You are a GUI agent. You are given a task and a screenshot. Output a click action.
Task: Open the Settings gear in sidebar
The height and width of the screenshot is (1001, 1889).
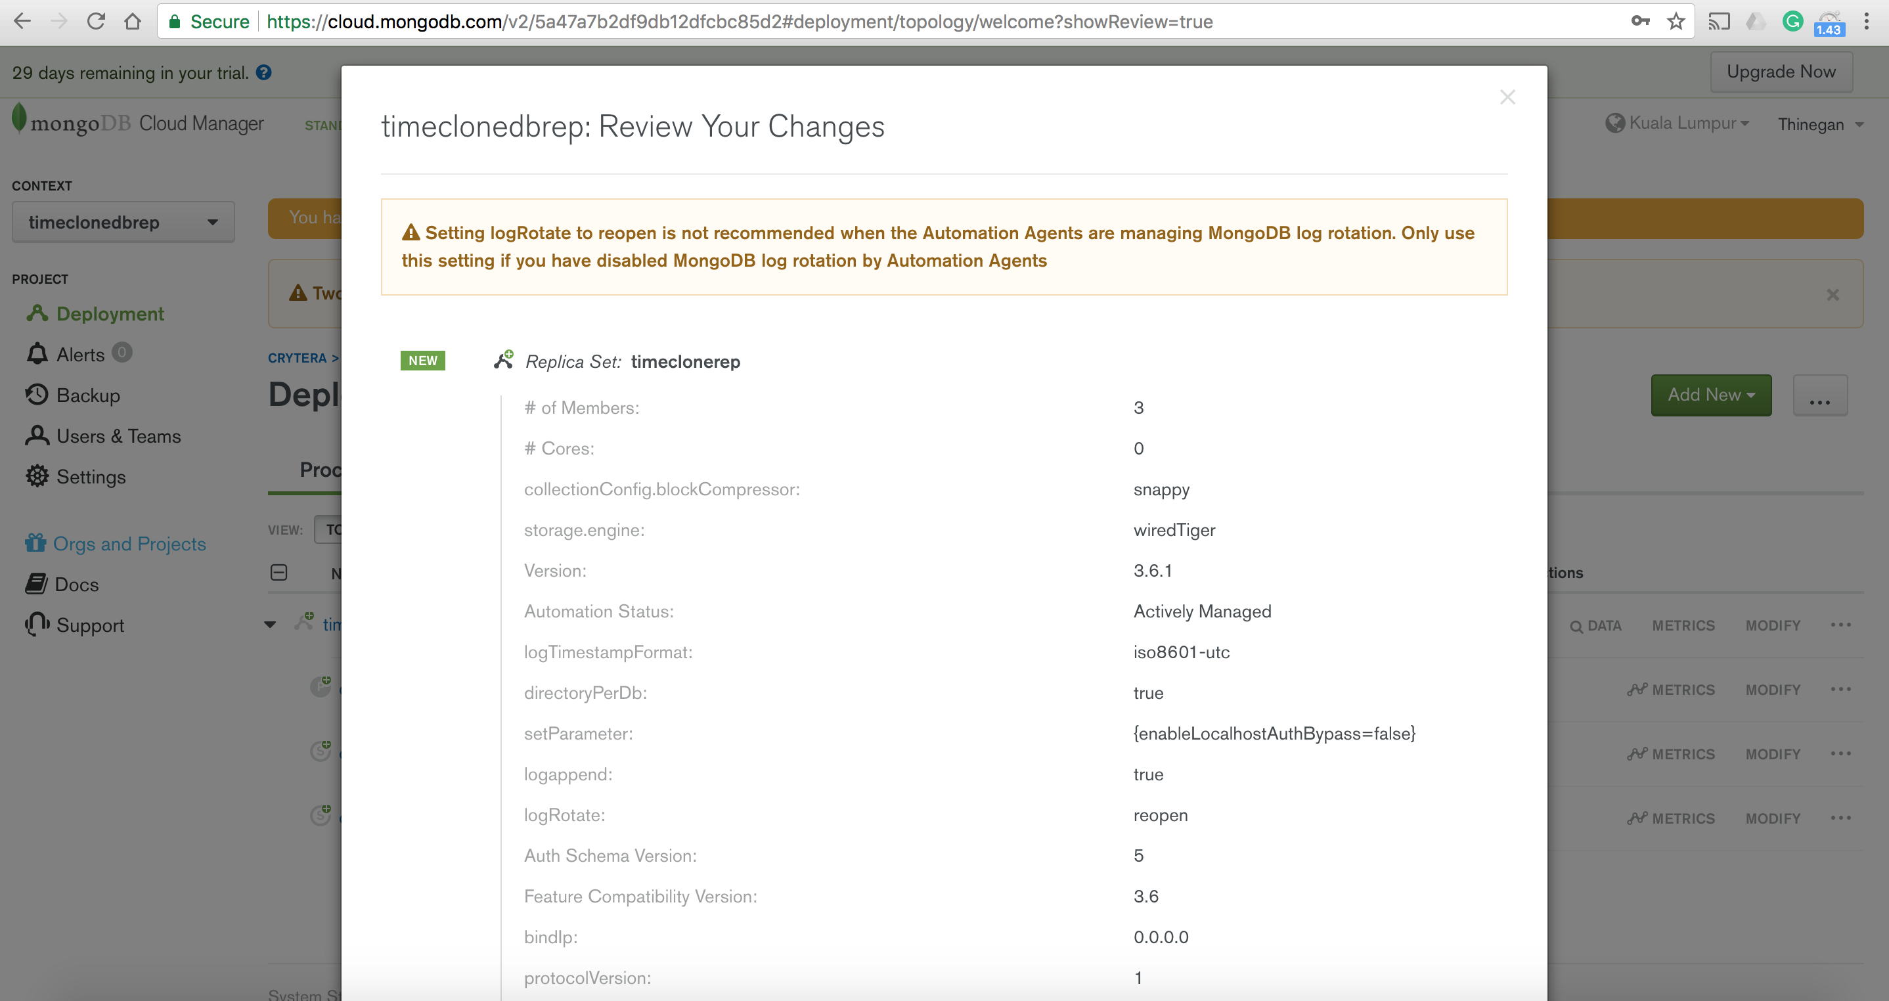pyautogui.click(x=37, y=477)
